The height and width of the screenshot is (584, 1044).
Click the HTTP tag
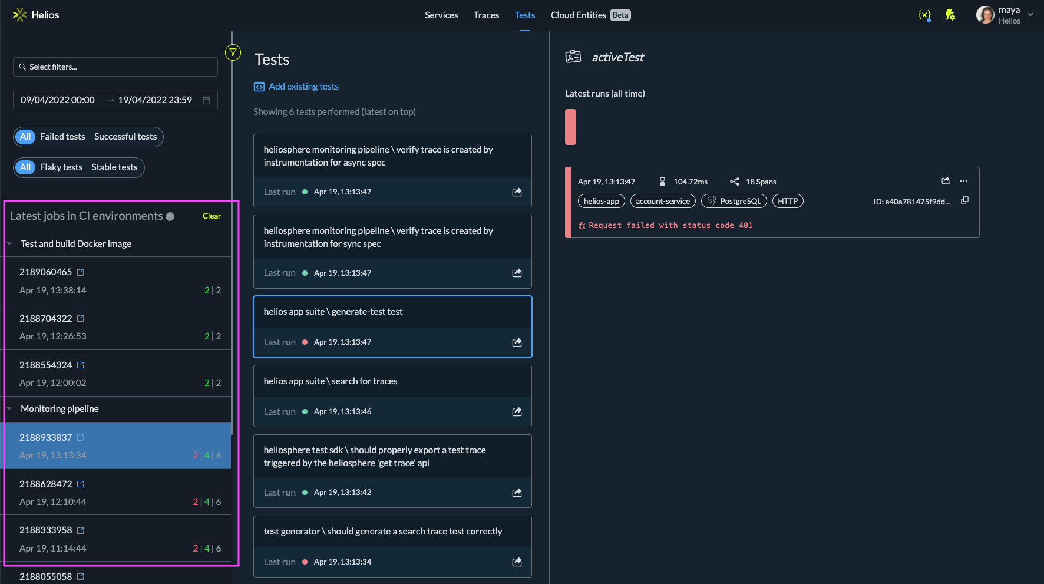(788, 201)
